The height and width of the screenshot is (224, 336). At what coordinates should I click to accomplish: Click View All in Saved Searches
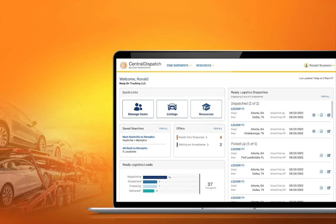[x=163, y=129]
